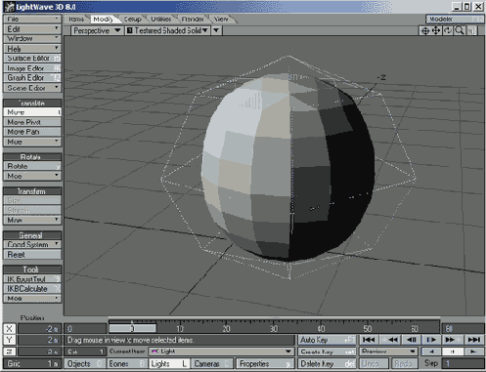Expand the Scene Editor dropdown
The image size is (486, 372).
32,88
